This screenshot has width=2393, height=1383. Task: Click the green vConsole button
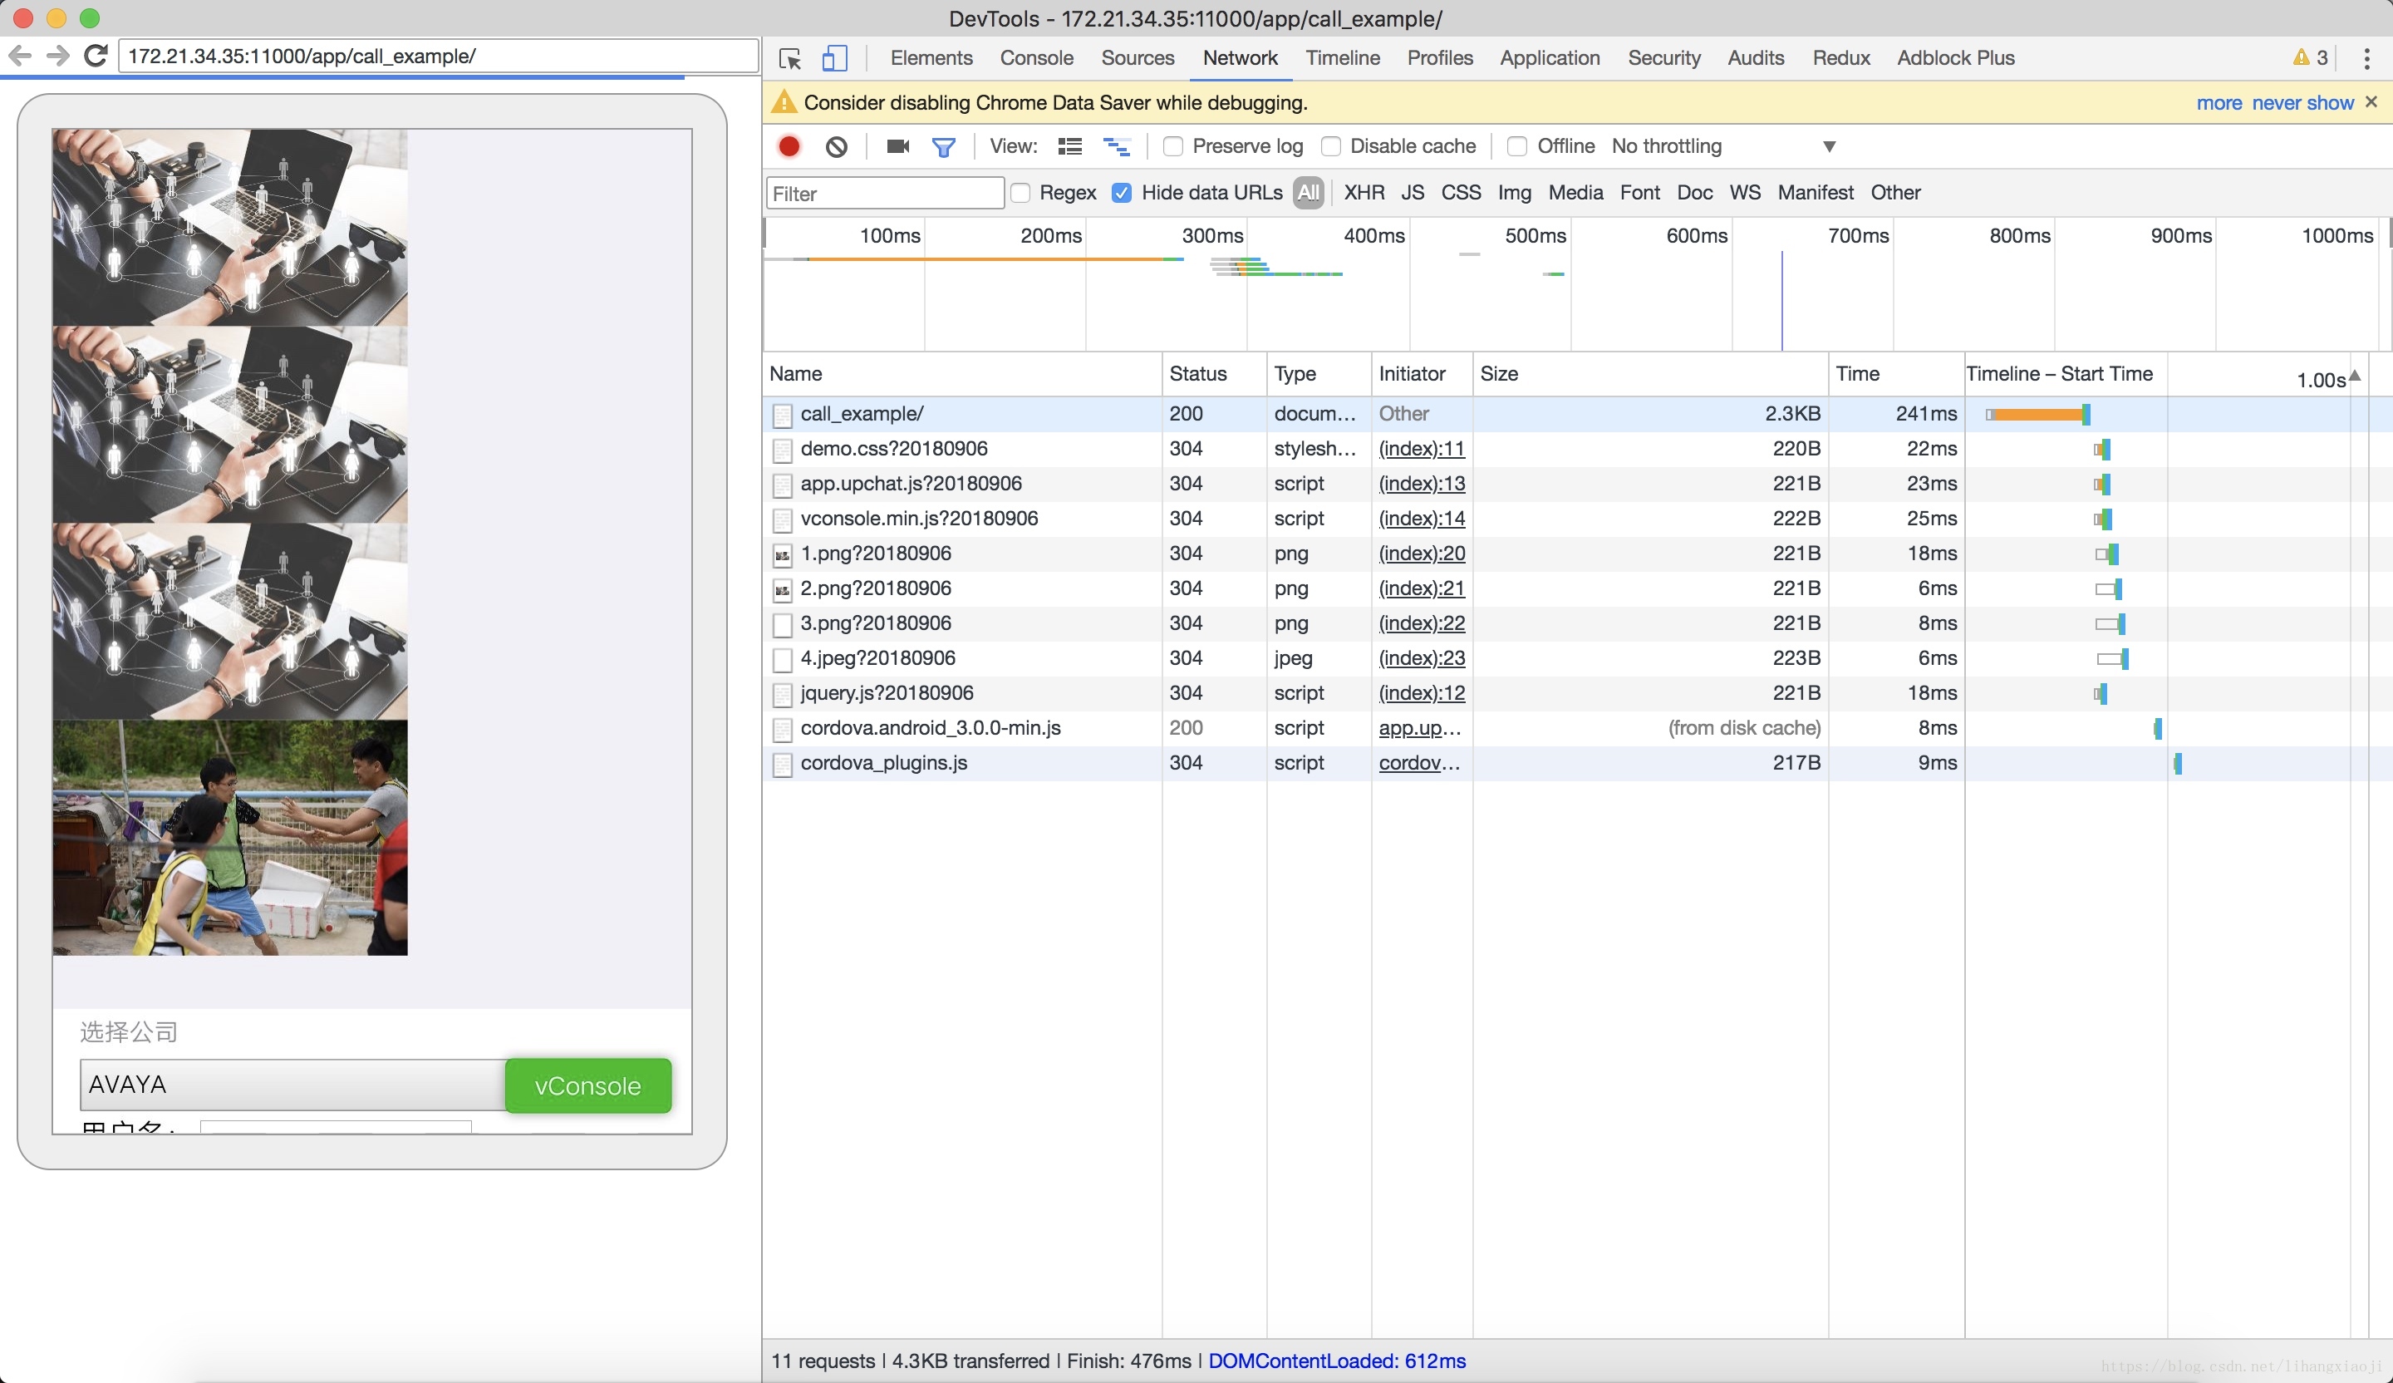pos(587,1085)
